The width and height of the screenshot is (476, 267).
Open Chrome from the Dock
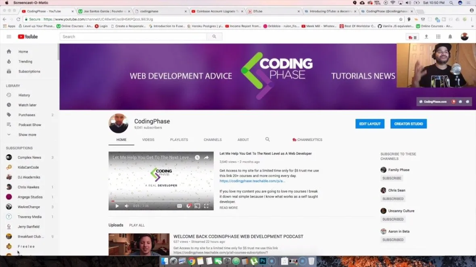tap(191, 261)
